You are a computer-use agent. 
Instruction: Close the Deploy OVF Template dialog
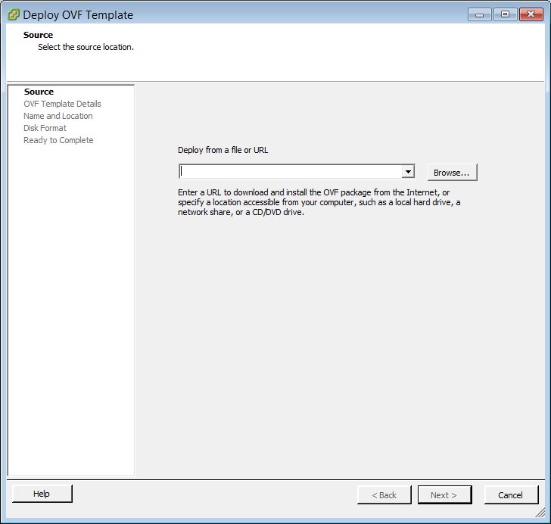click(x=529, y=14)
